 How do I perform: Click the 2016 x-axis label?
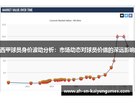[76, 86]
